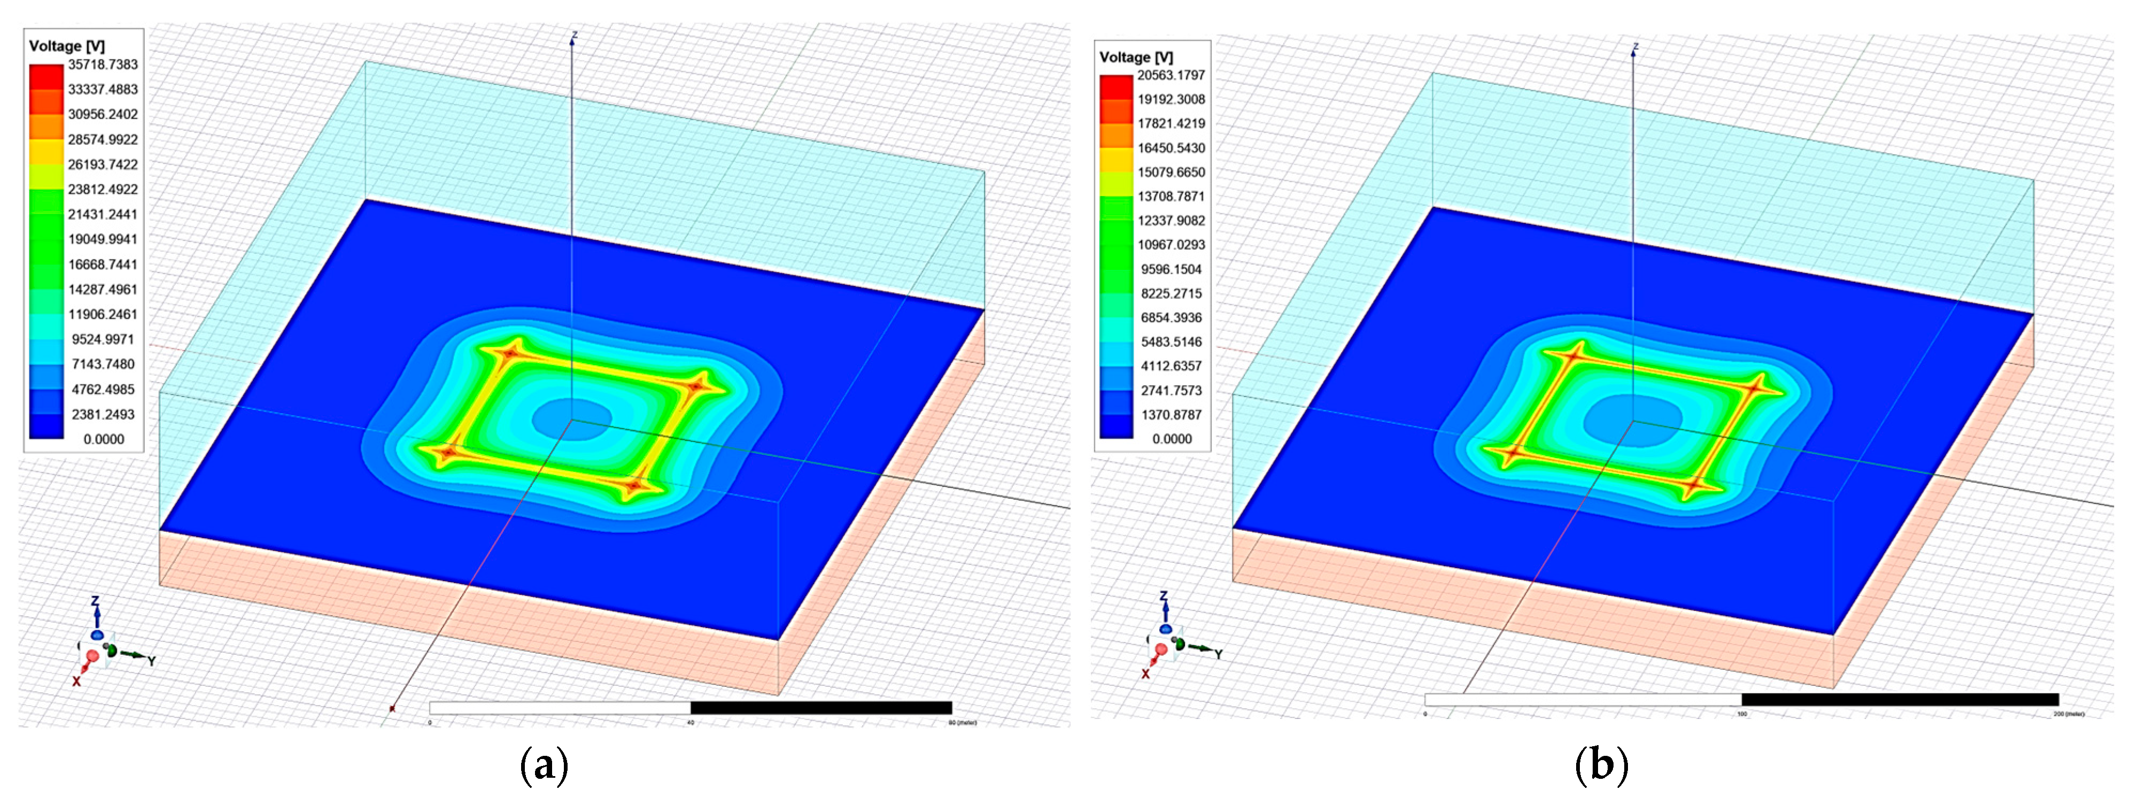Click the Y axis arrow in panel (b) triad
The height and width of the screenshot is (805, 2148).
click(x=1201, y=647)
